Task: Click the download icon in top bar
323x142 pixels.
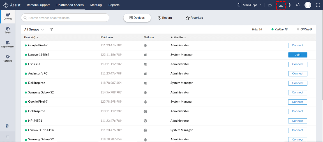Action: pos(281,5)
